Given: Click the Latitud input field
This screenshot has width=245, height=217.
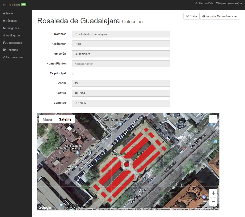Looking at the screenshot, I should pyautogui.click(x=121, y=93).
